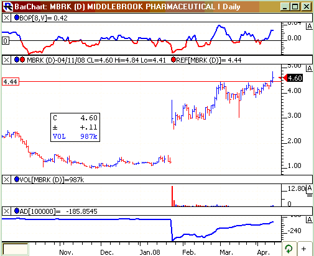The width and height of the screenshot is (314, 256).
Task: Click the REF[MBRK (D)]= 4.44 label
Action: 209,60
